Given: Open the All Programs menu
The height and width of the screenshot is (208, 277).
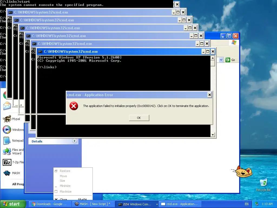Looking at the screenshot, I should click(18, 184).
